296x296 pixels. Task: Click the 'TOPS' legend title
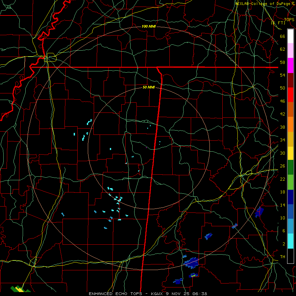289,20
